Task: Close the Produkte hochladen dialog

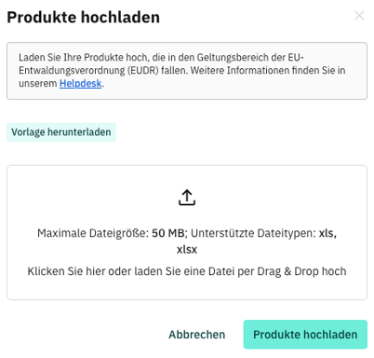Action: click(359, 16)
